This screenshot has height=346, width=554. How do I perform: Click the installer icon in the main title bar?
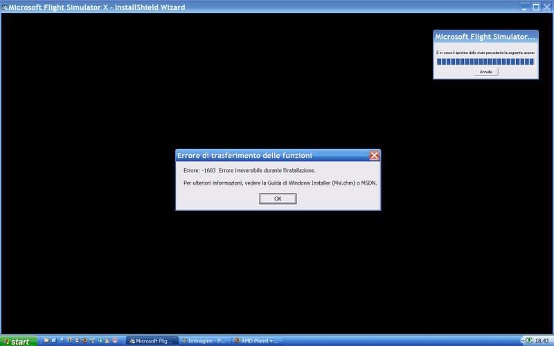(4, 7)
